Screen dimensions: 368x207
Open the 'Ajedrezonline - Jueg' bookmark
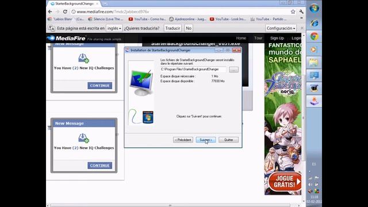[x=188, y=19]
